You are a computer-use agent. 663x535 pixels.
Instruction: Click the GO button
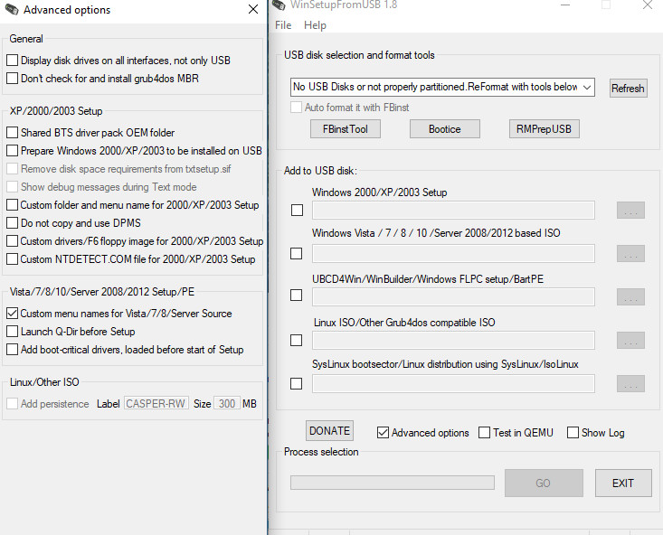click(544, 483)
